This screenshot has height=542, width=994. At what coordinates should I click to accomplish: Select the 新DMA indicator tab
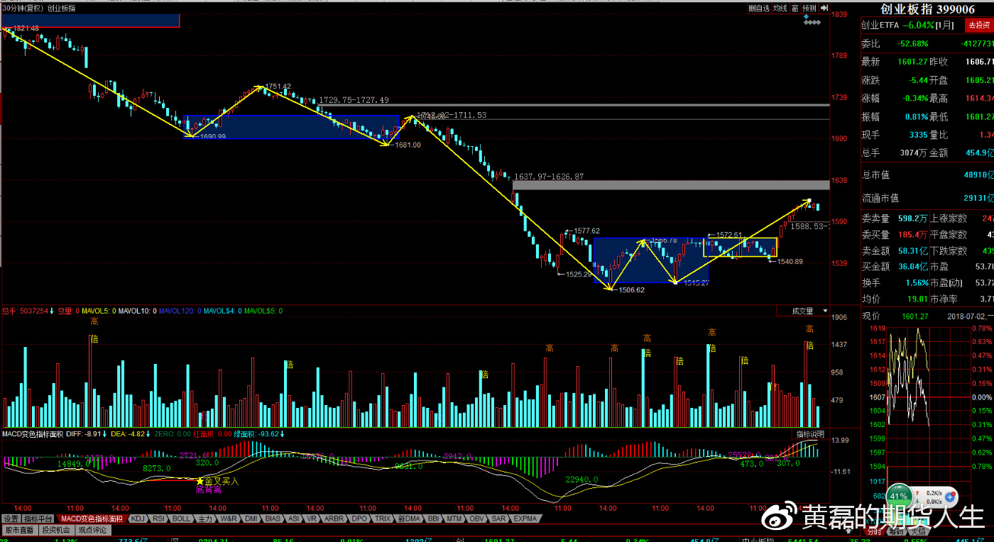pos(408,519)
